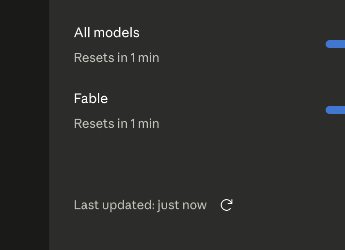Click the empty area below Fable resets
This screenshot has height=250, width=345.
pyautogui.click(x=176, y=163)
